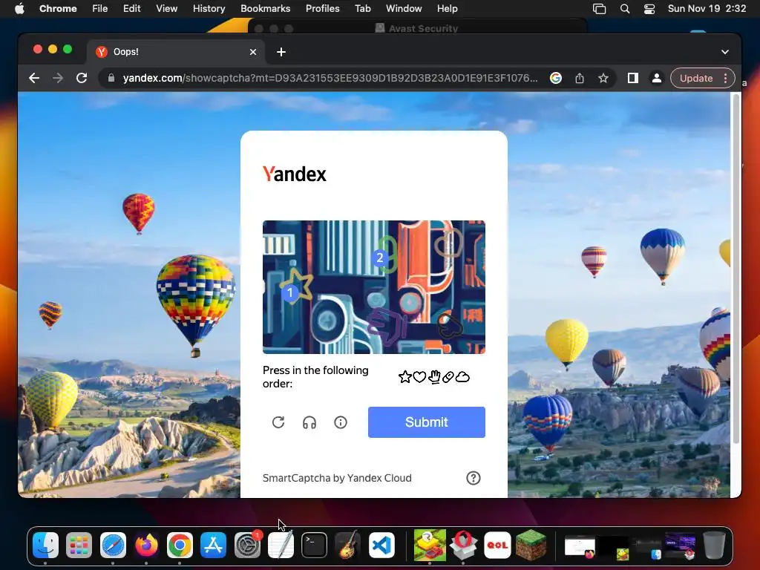Image resolution: width=760 pixels, height=570 pixels.
Task: Switch to audio captcha headphones icon
Action: 309,422
